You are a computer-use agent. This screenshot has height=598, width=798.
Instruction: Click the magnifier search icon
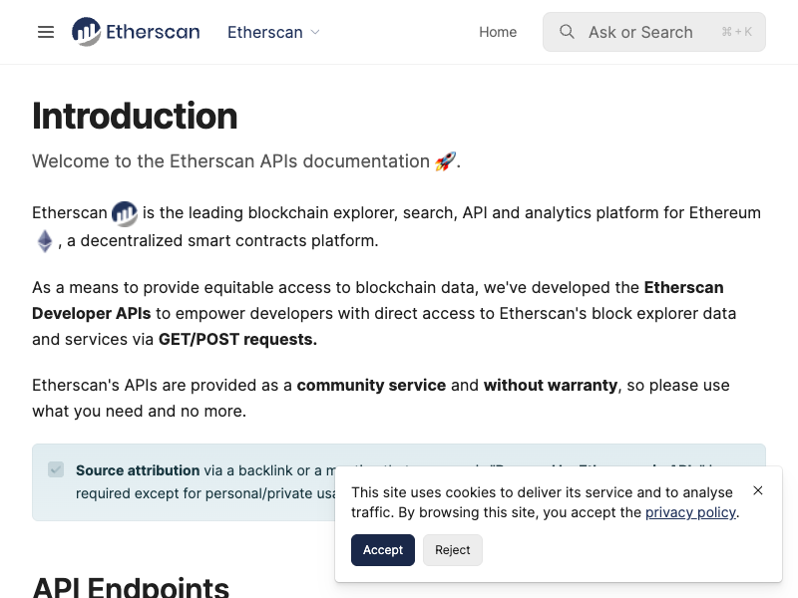(x=567, y=32)
